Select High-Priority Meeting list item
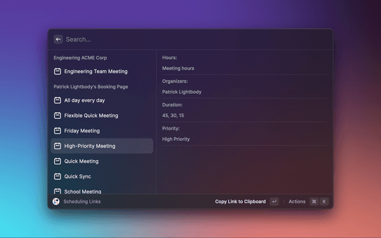The image size is (381, 238). click(x=90, y=146)
